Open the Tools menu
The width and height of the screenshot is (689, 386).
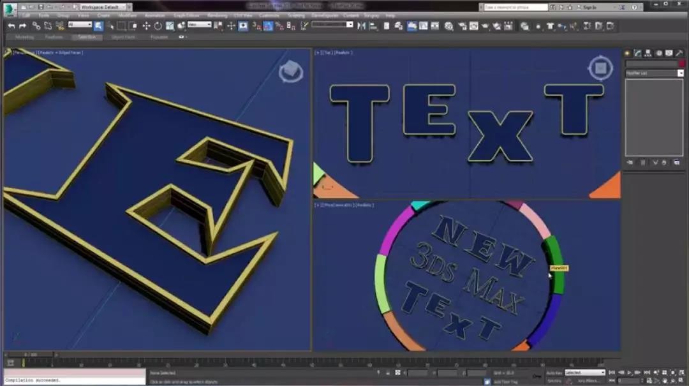pos(44,15)
